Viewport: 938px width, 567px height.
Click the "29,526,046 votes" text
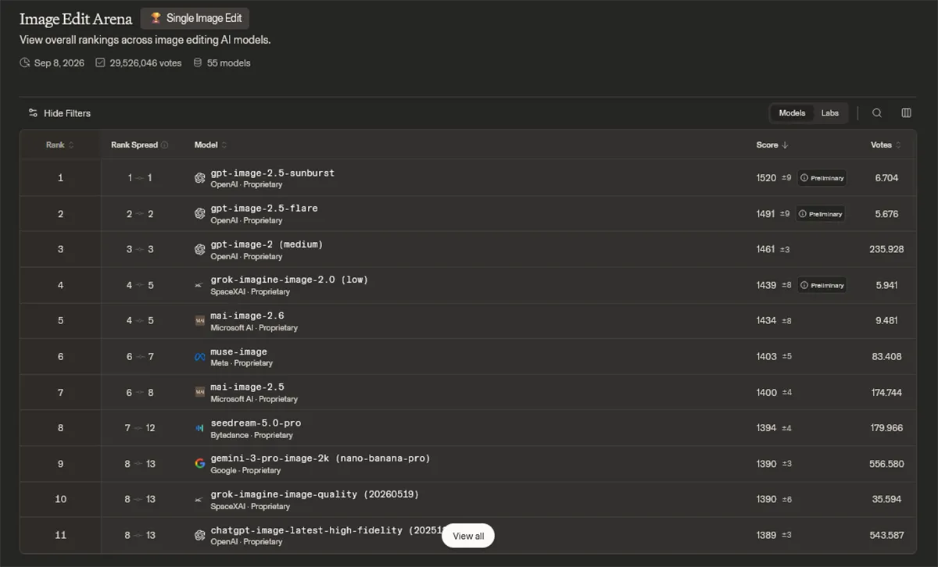145,62
